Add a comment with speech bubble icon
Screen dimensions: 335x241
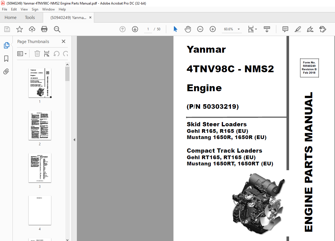tap(285, 29)
